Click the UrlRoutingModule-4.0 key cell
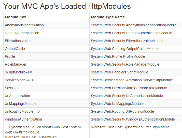This screenshot has width=182, height=138. click(x=22, y=111)
